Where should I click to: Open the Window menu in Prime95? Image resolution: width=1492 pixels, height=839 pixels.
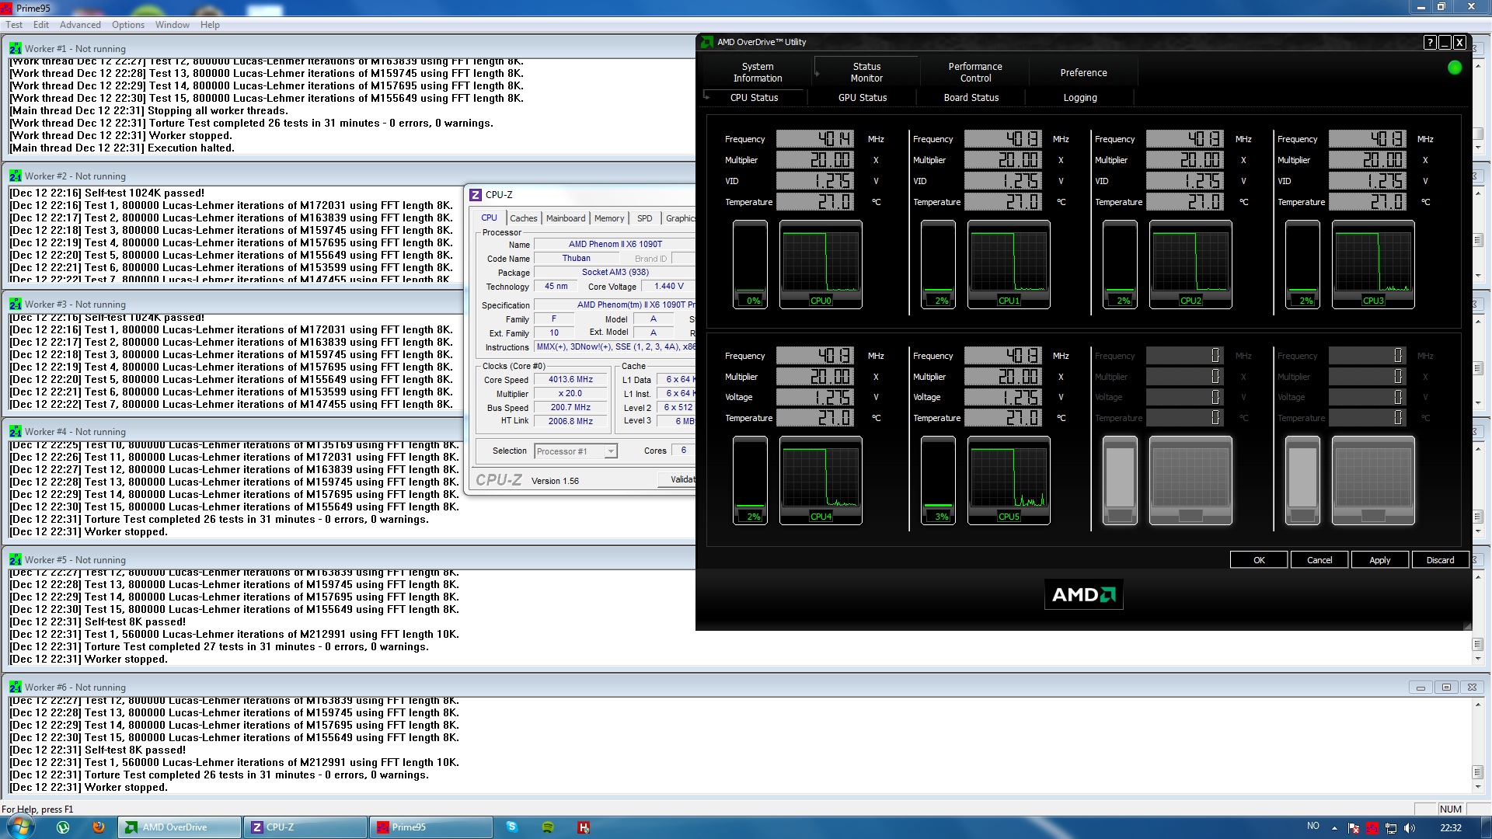pos(173,25)
